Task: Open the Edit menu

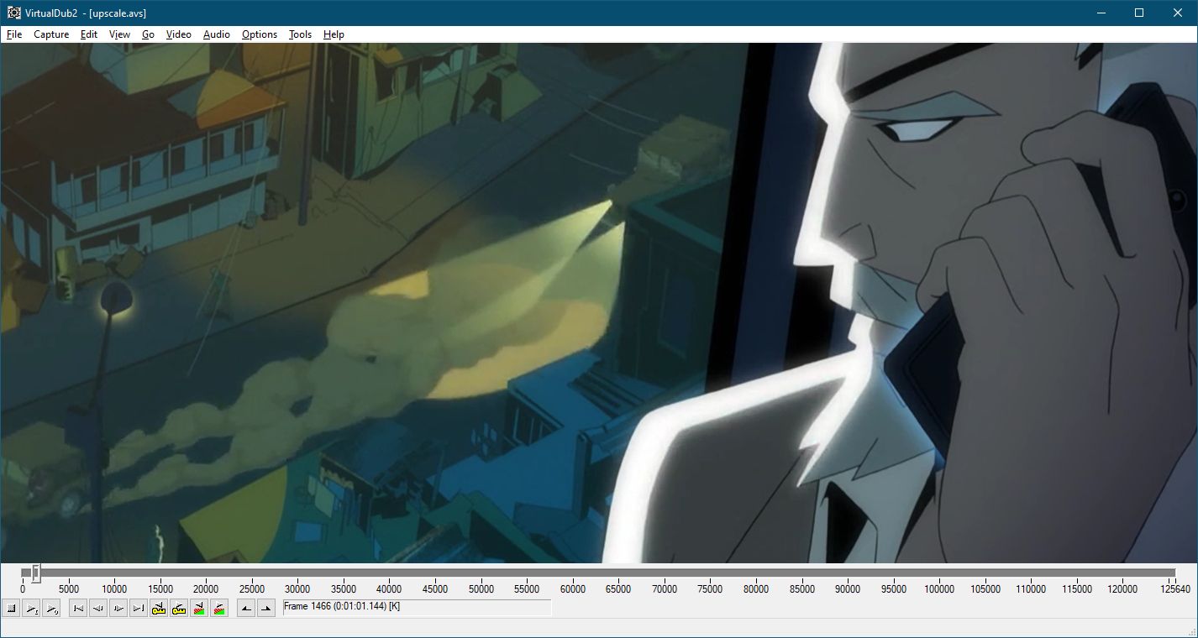Action: point(89,34)
